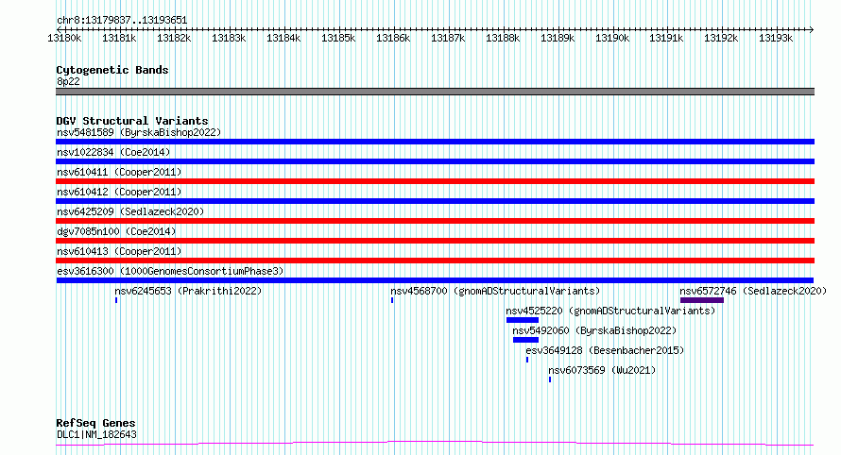Click the nsv5481589 (ByrskaBishop2022) variant label

(139, 132)
